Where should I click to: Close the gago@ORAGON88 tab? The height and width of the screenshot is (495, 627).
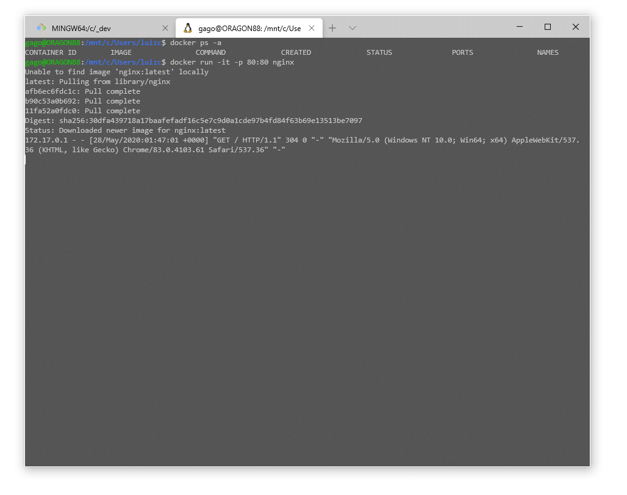point(312,28)
